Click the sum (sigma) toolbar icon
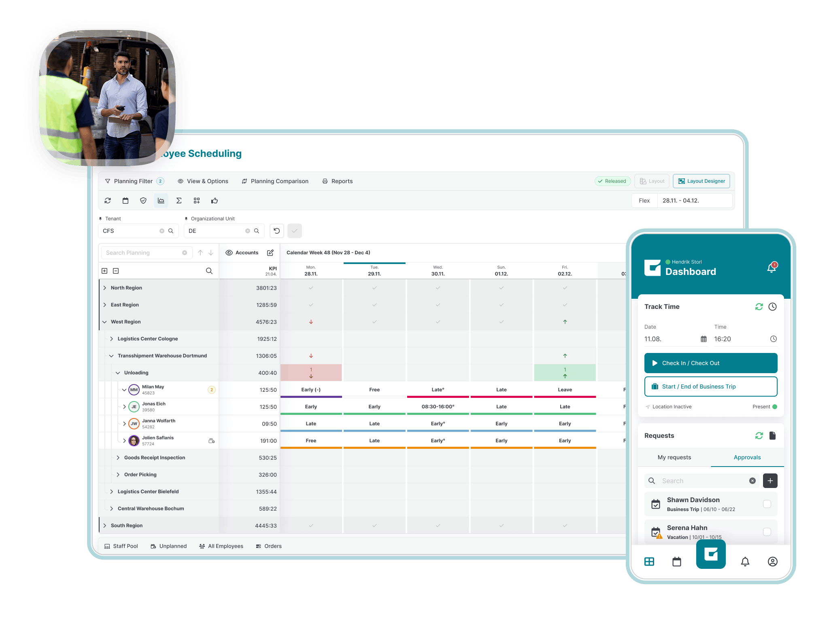Image resolution: width=829 pixels, height=621 pixels. point(179,200)
